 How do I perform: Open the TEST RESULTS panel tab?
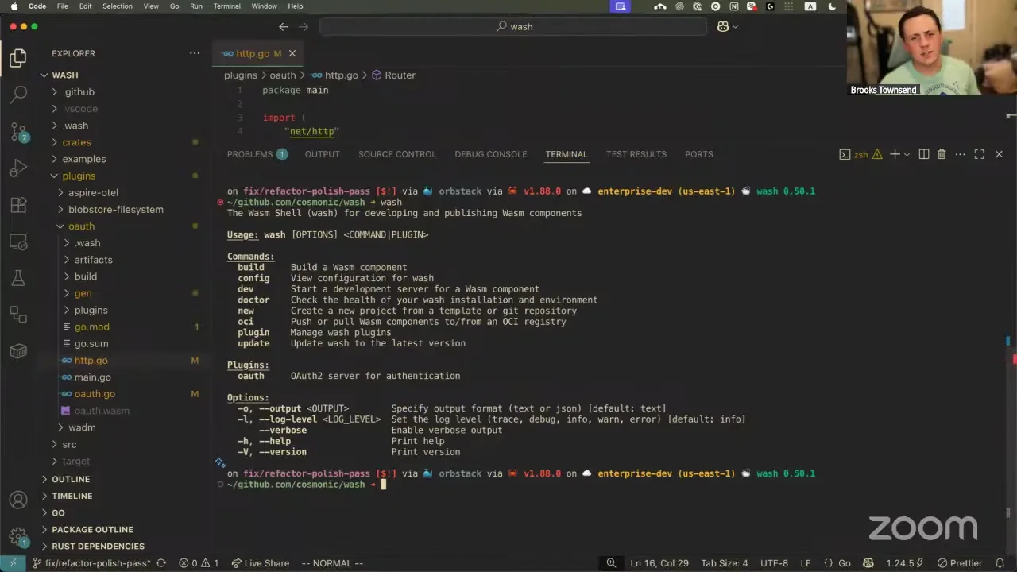[x=636, y=154]
